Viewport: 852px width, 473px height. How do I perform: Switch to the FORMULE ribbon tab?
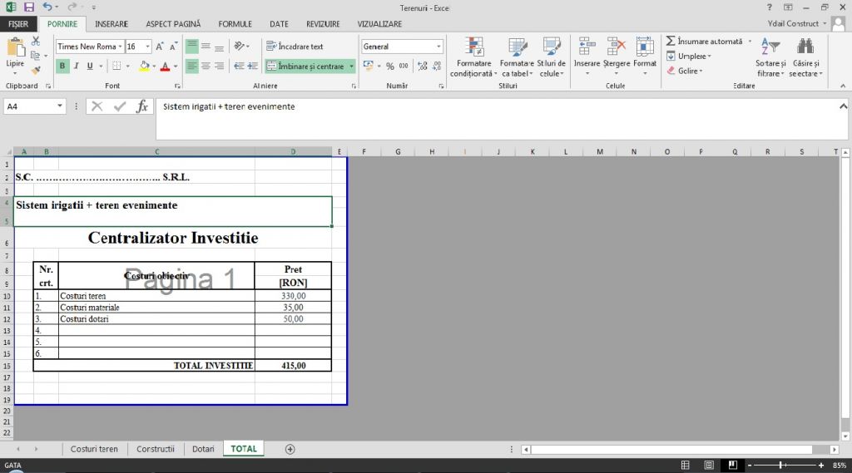235,24
